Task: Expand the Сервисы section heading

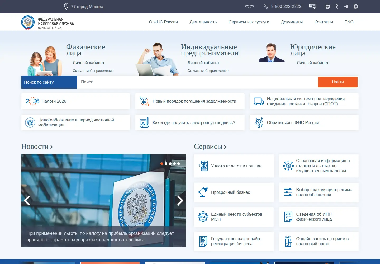Action: (x=210, y=147)
